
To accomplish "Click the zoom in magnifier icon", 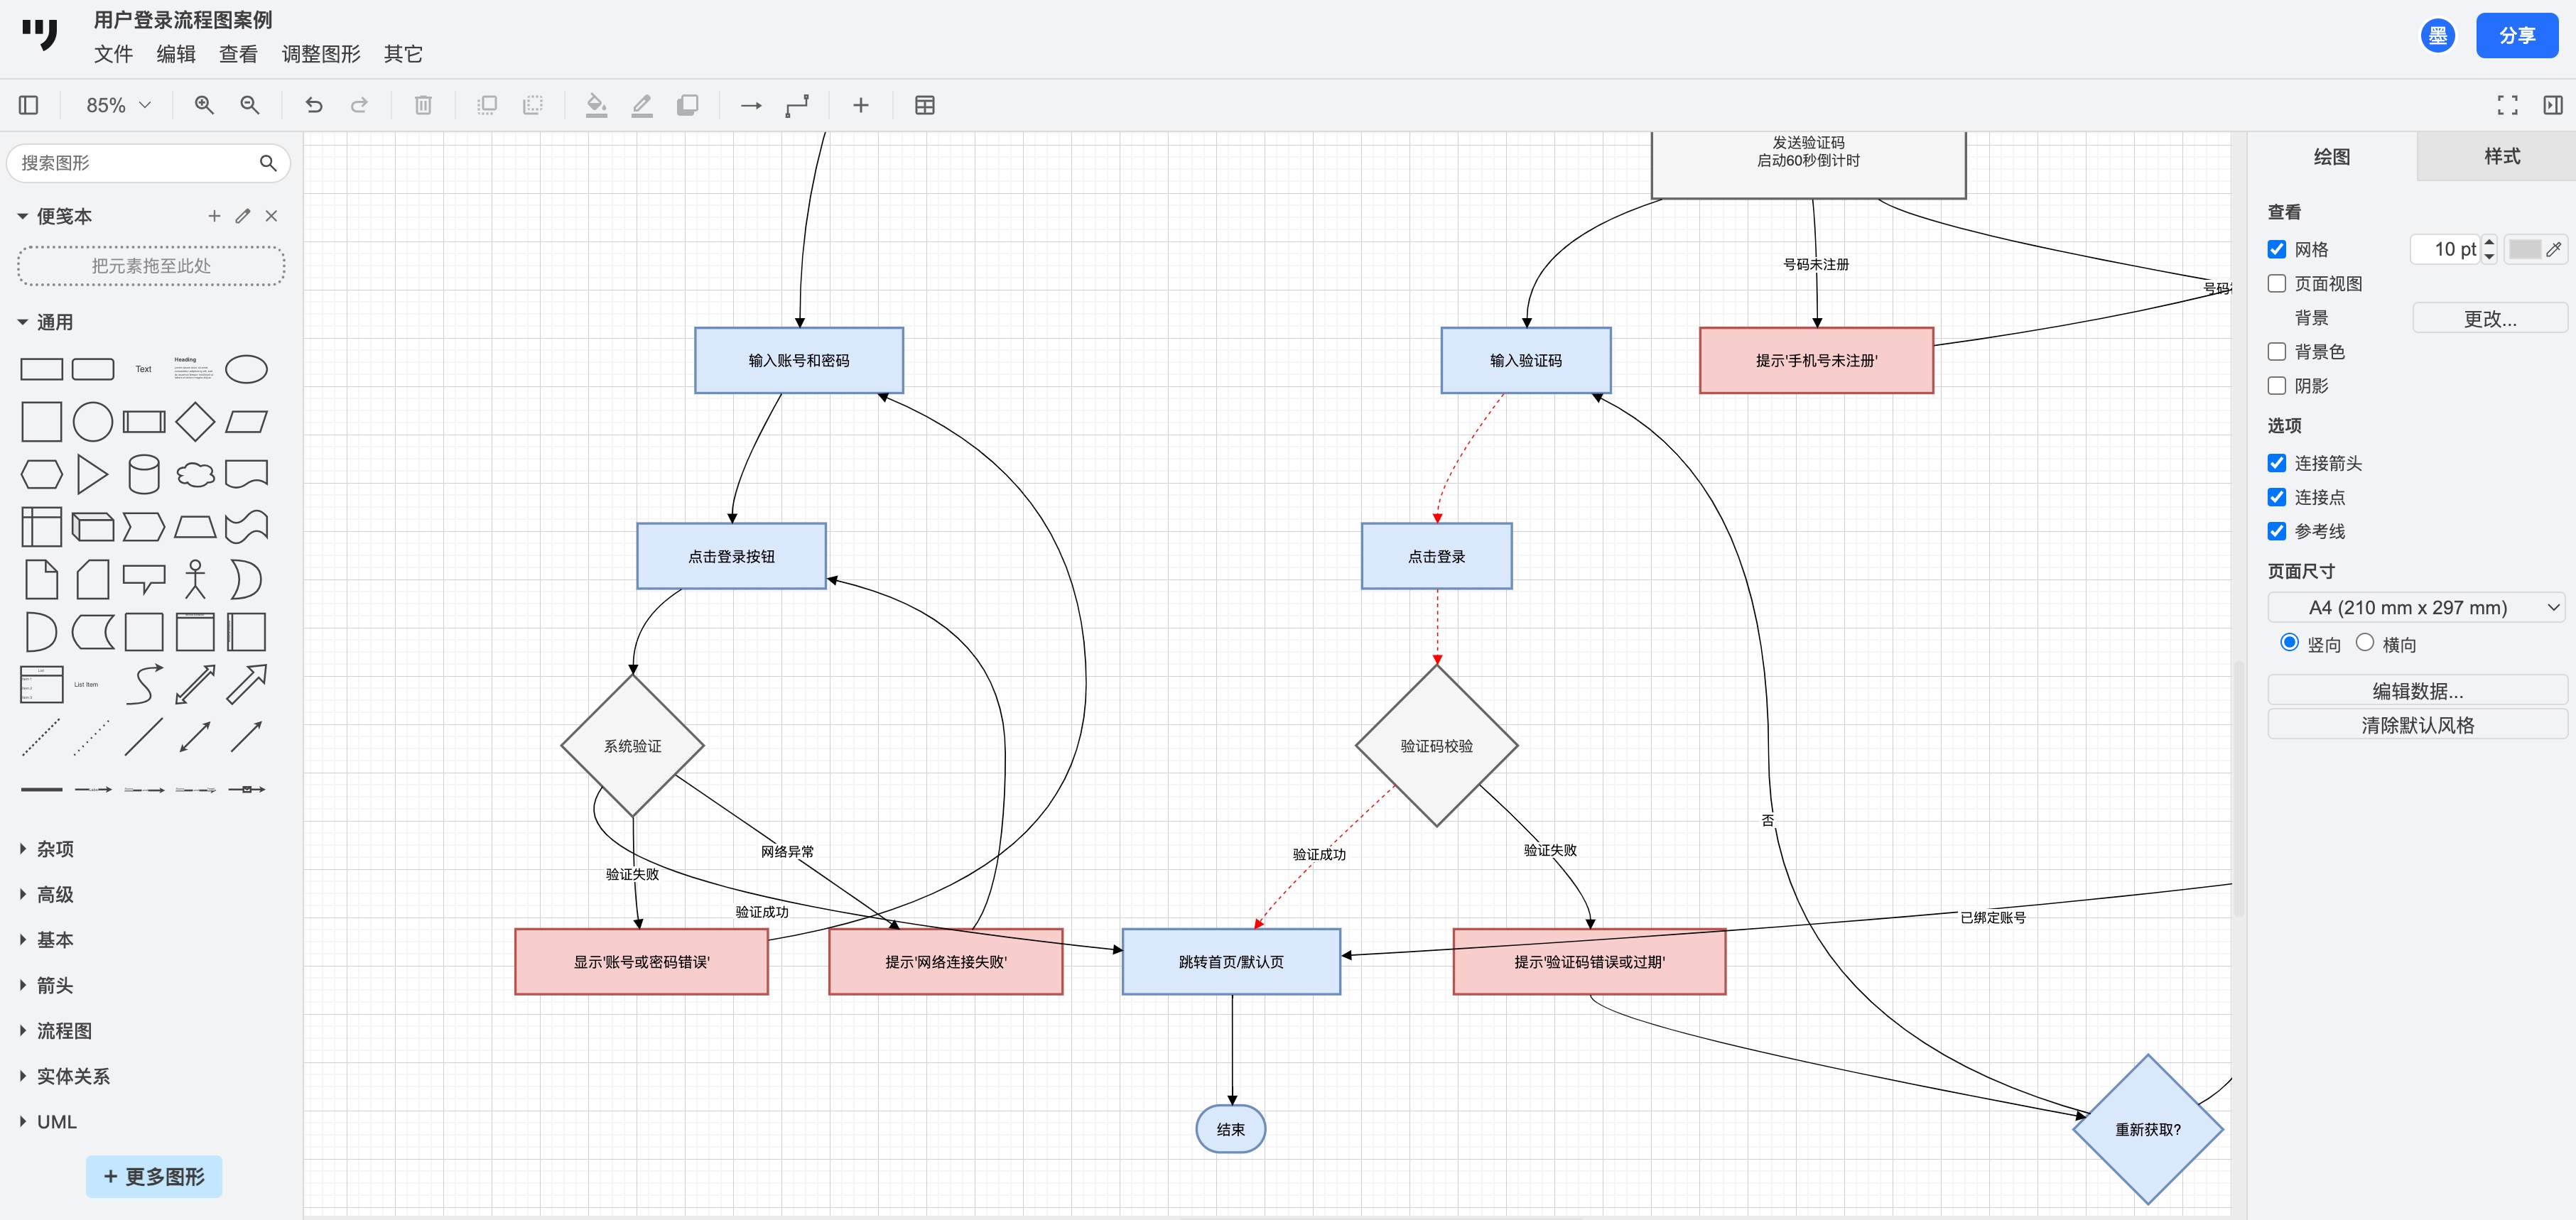I will (204, 105).
